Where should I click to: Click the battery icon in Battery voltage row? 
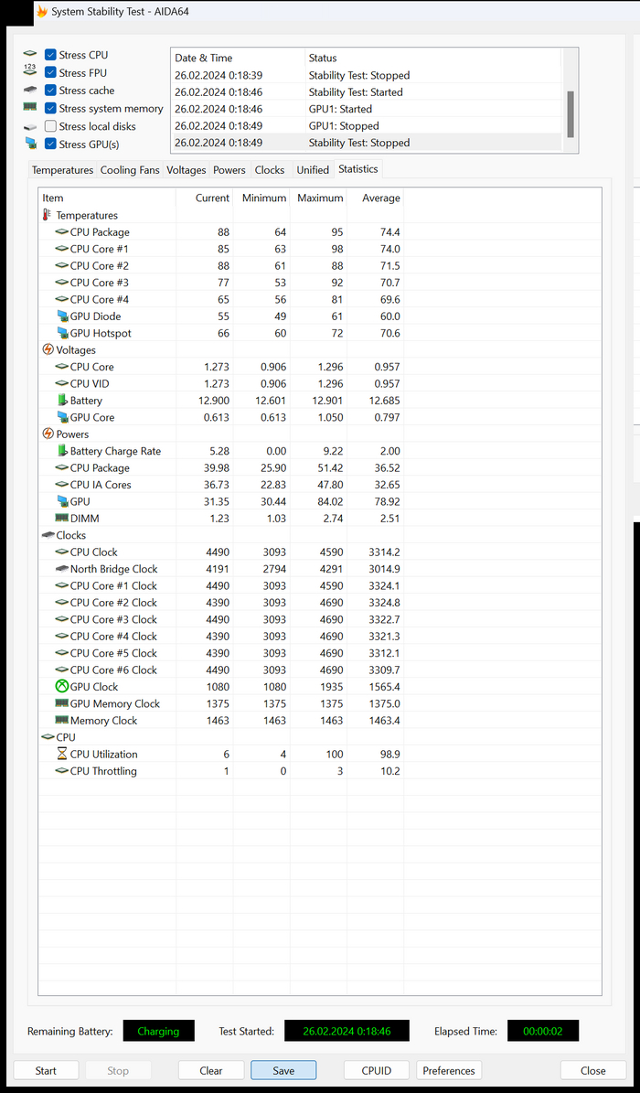[x=63, y=400]
